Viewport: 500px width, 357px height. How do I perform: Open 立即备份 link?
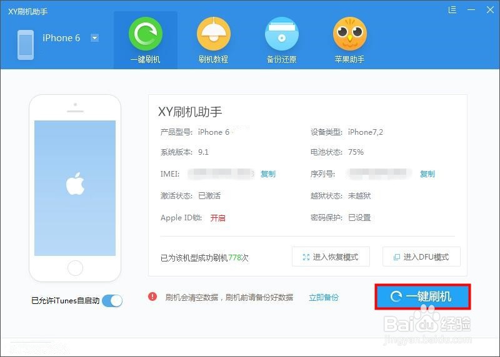(x=324, y=298)
